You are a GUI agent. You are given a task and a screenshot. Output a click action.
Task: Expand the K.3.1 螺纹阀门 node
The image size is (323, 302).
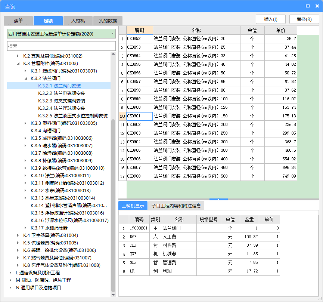pyautogui.click(x=26, y=71)
